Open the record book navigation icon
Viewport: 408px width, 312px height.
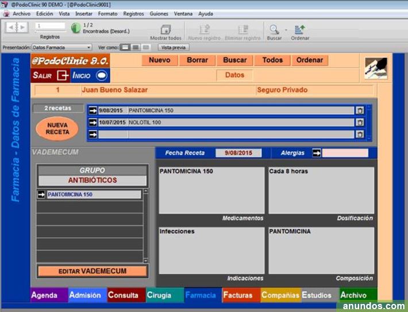(x=17, y=27)
